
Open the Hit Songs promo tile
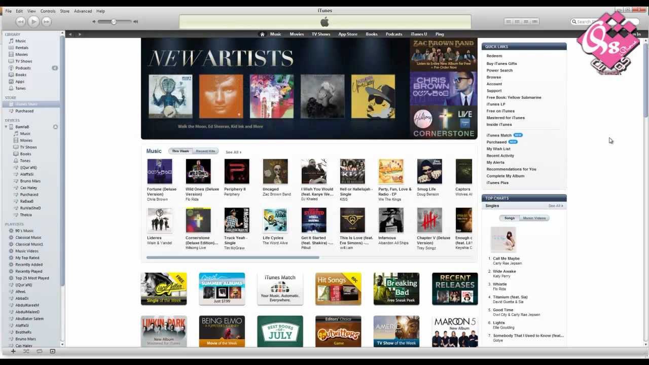338,289
